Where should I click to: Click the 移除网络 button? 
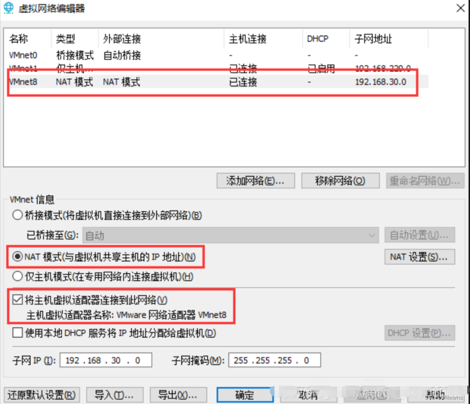click(x=340, y=181)
